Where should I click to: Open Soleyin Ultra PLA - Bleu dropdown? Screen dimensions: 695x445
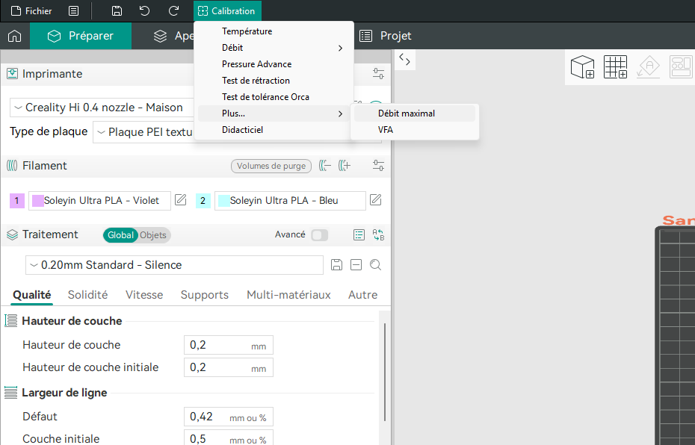[x=290, y=201]
